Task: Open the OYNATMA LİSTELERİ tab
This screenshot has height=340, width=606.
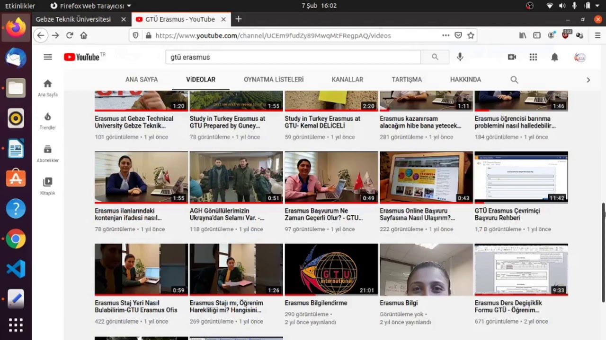Action: [274, 80]
